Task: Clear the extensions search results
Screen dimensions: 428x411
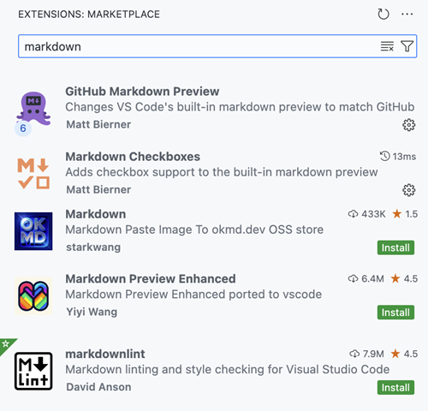Action: tap(387, 46)
